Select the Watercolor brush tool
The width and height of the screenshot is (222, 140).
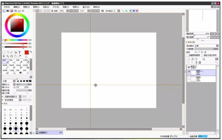point(26,61)
